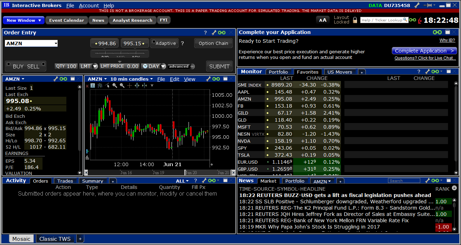This screenshot has height=245, width=461.
Task: Click chart bar-type icon in toolbar
Action: [x=100, y=85]
